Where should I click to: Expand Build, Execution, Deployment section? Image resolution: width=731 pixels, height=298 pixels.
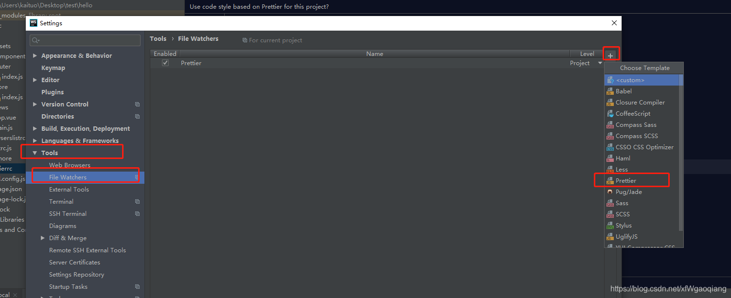(x=35, y=128)
